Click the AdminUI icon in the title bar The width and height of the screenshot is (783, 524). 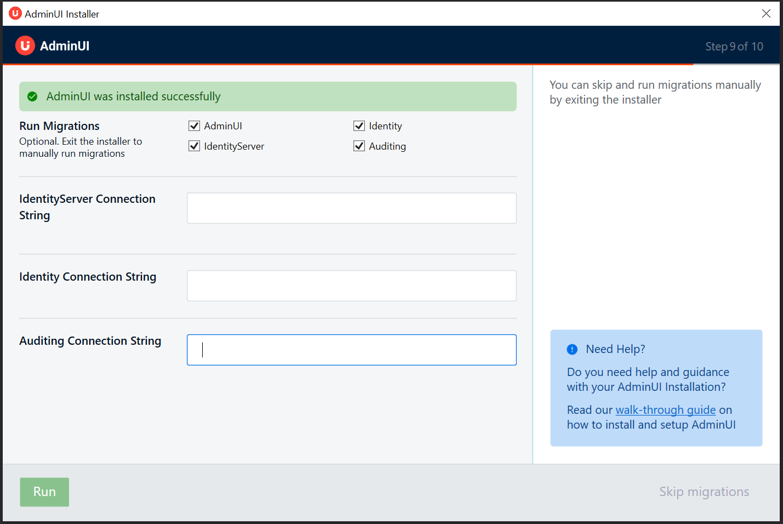pyautogui.click(x=15, y=14)
